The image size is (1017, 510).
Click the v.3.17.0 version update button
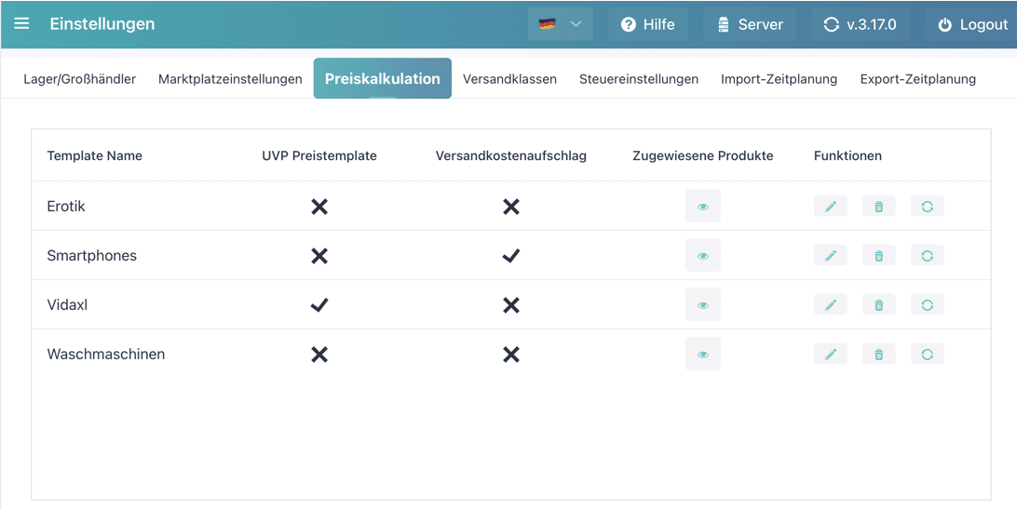(x=860, y=25)
